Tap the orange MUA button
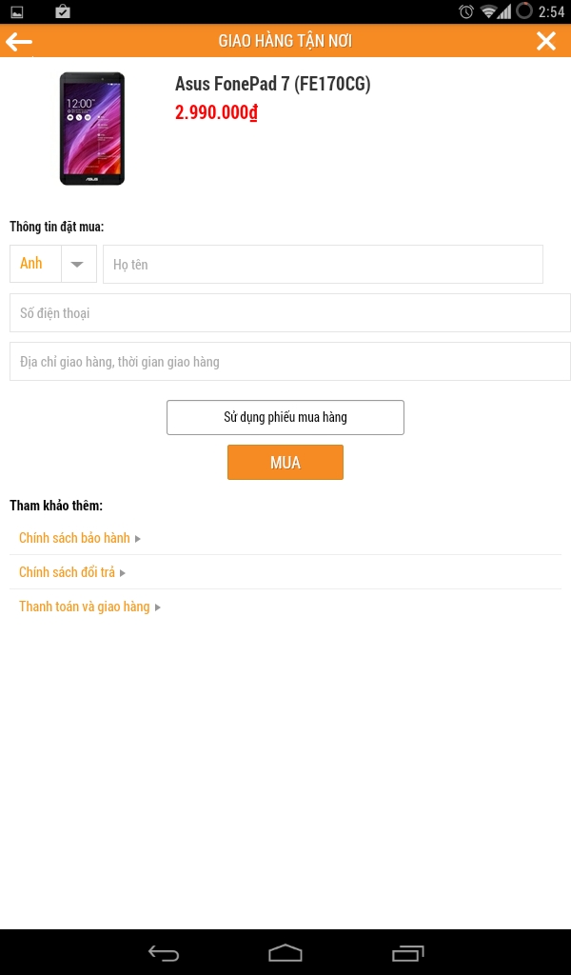This screenshot has width=571, height=975. 285,463
